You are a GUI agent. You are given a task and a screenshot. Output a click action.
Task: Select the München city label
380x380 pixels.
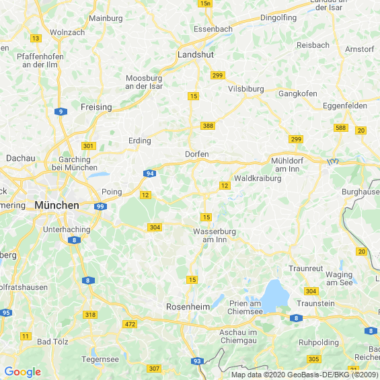point(56,205)
